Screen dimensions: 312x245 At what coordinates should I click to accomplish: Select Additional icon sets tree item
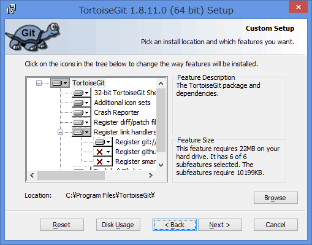pyautogui.click(x=122, y=103)
